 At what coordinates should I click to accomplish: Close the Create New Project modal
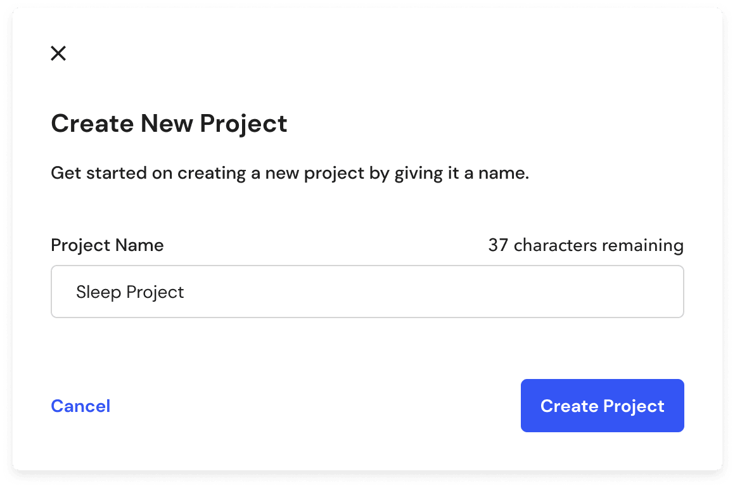pos(58,53)
